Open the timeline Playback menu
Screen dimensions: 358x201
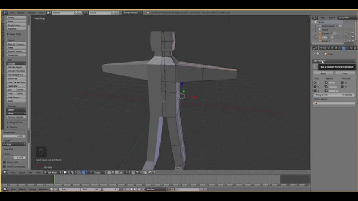[x=43, y=189]
